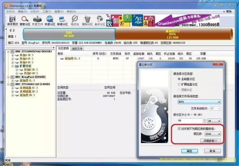Collapse the HD1:KingFast tree node
This screenshot has width=239, height=166.
9,77
